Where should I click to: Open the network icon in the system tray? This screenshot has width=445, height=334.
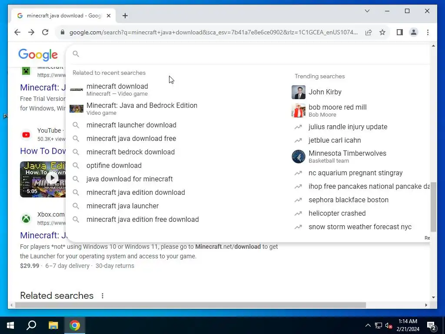click(x=379, y=325)
